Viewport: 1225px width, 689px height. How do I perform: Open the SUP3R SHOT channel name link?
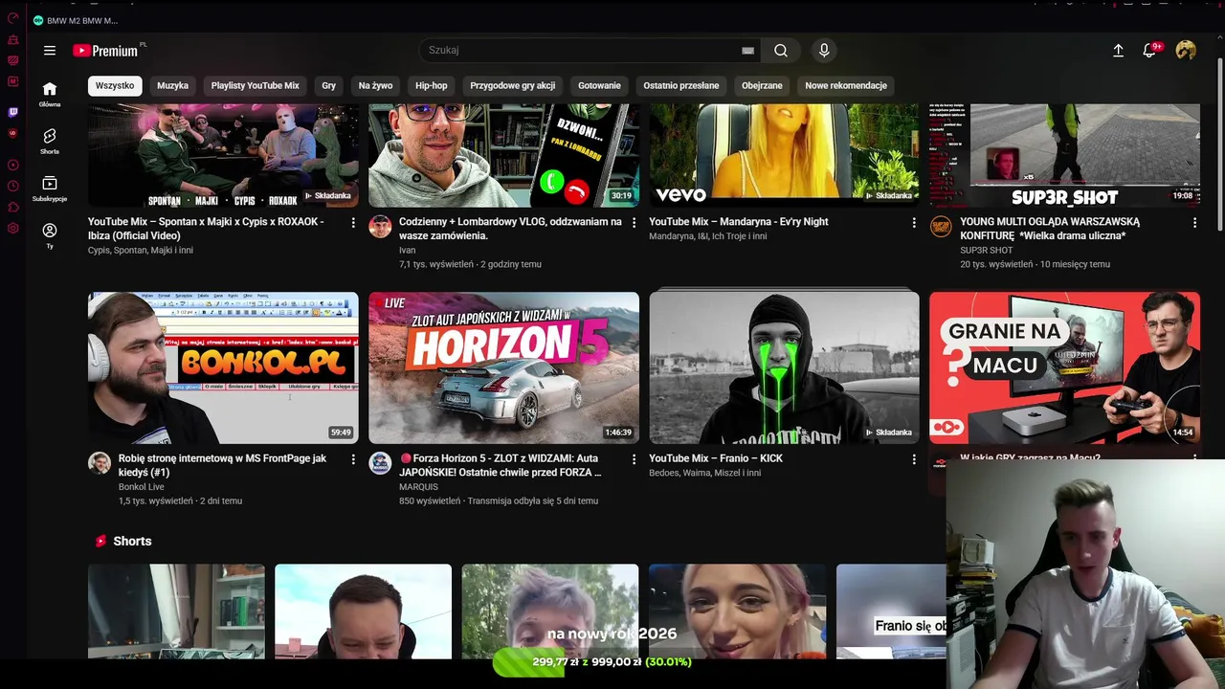(x=986, y=251)
